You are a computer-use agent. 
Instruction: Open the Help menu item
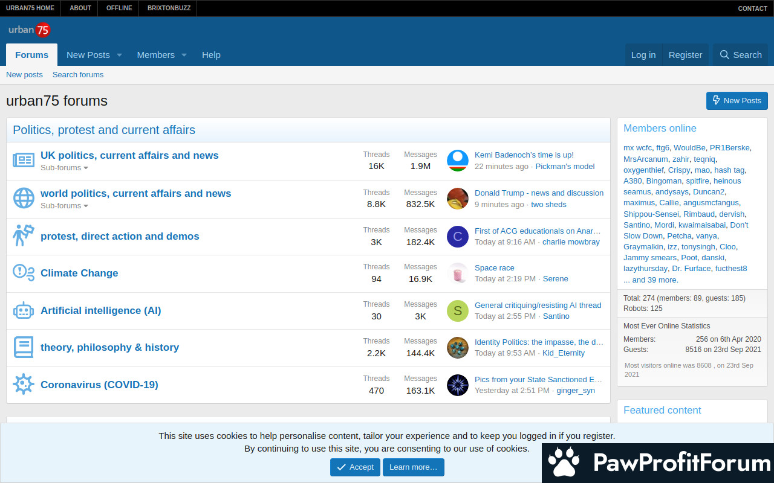click(211, 55)
